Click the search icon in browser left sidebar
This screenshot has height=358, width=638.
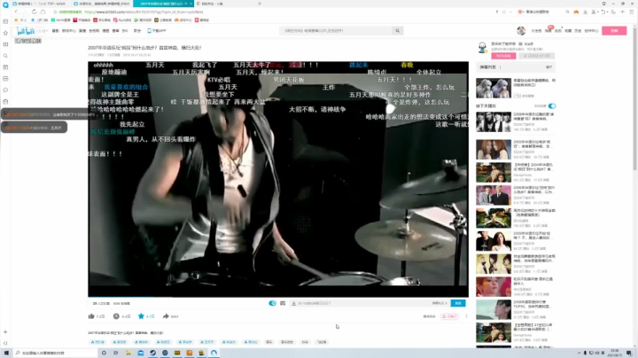point(5,56)
